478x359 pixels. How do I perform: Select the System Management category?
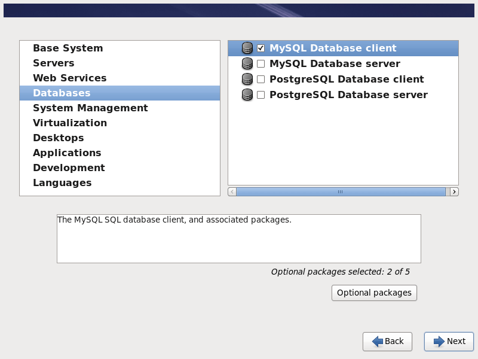tap(90, 108)
